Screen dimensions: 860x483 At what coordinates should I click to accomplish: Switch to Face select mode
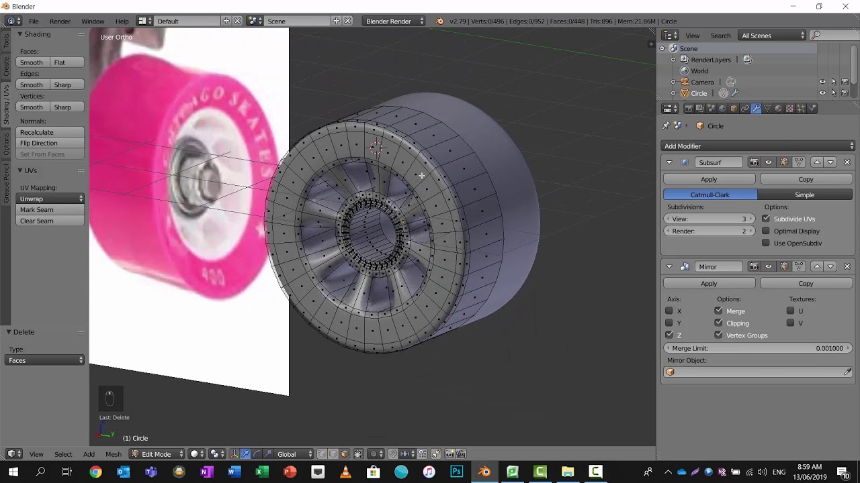tap(344, 454)
